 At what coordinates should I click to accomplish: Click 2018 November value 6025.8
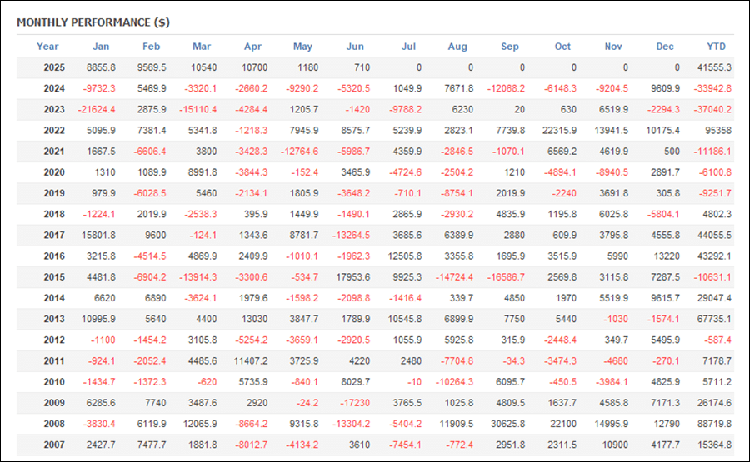click(x=613, y=215)
